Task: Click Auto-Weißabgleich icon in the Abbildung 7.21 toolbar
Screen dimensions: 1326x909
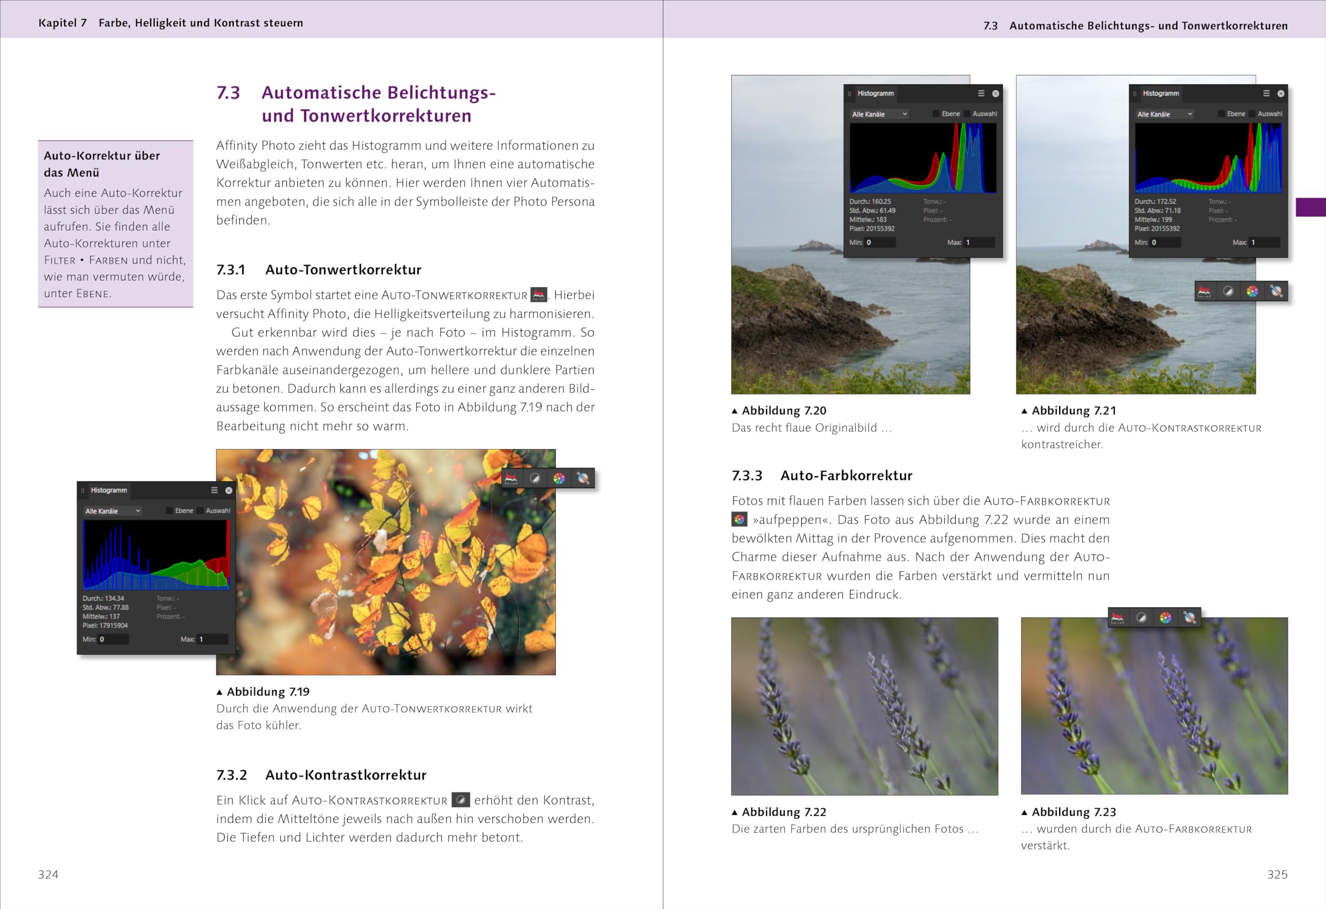Action: 1276,292
